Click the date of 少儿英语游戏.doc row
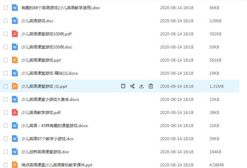 (177, 21)
